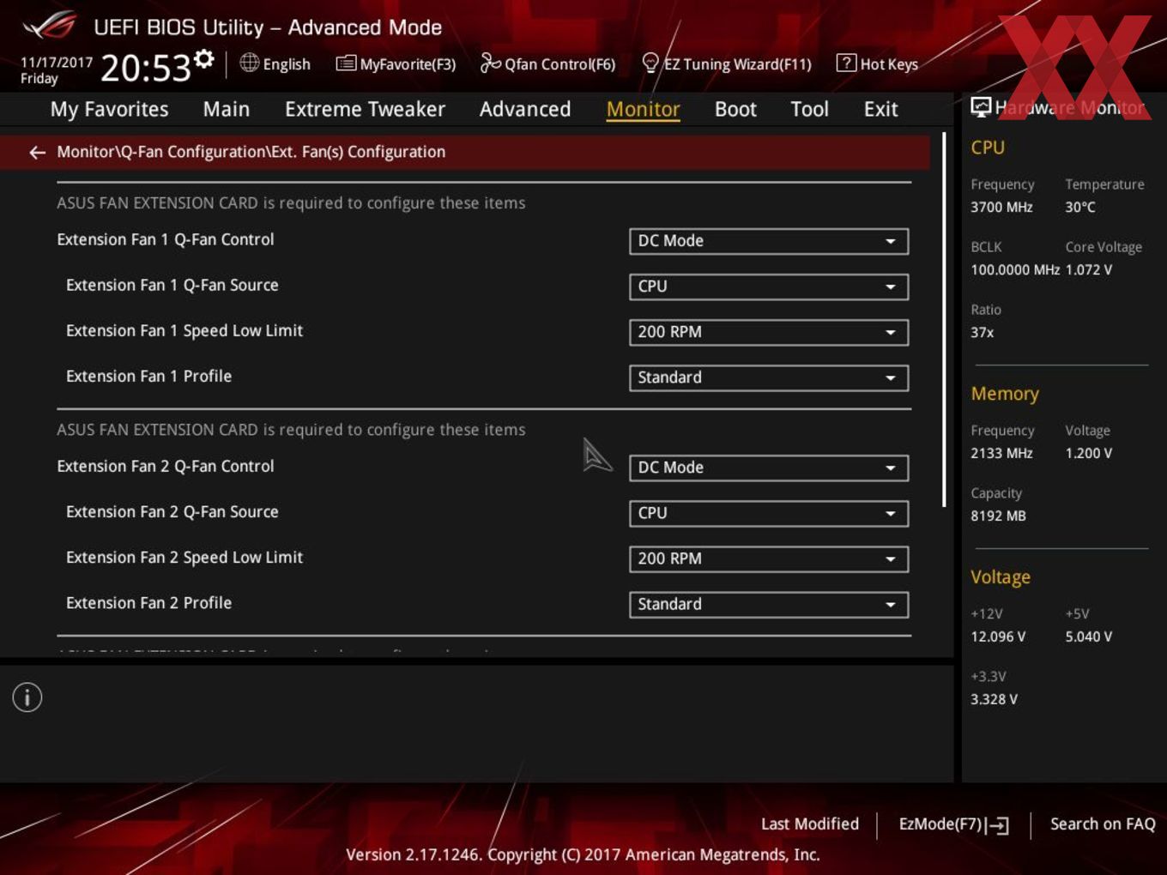This screenshot has width=1167, height=875.
Task: Open Extension Fan 1 Q-Fan Source dropdown
Action: (x=769, y=287)
